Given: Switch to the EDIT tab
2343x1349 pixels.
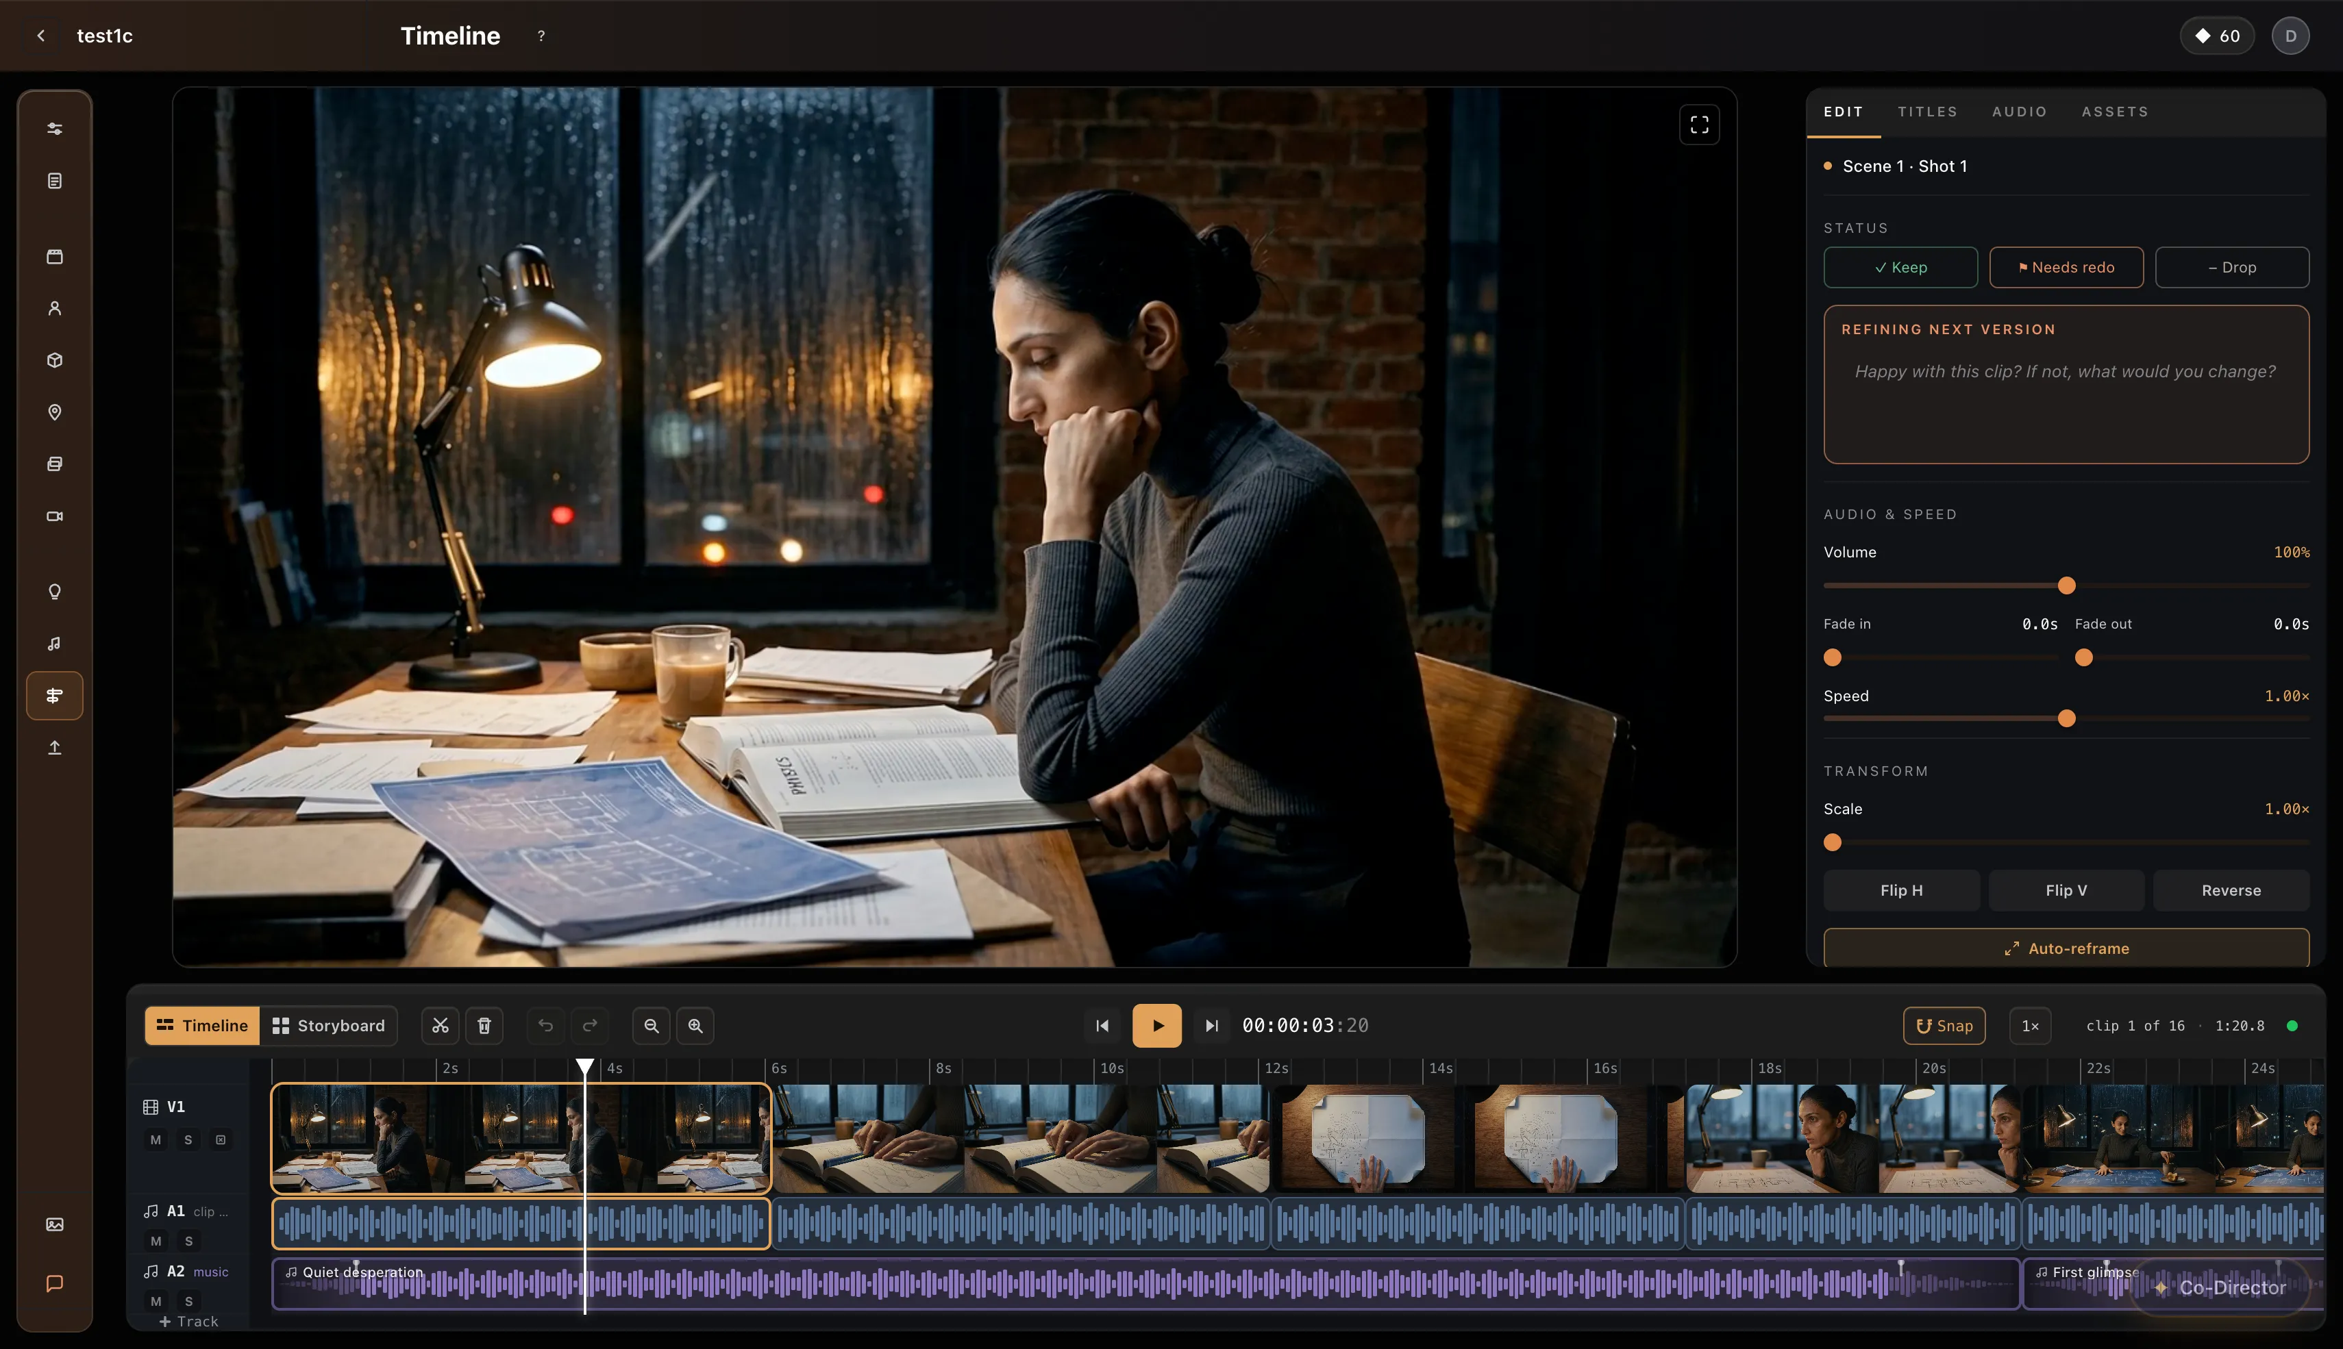Looking at the screenshot, I should click(x=1842, y=111).
